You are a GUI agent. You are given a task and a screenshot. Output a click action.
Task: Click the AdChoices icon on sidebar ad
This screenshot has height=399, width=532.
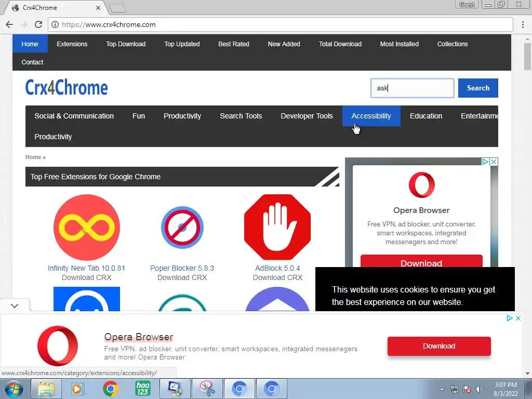click(x=486, y=162)
